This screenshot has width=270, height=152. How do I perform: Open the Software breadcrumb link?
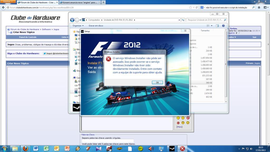click(46, 30)
